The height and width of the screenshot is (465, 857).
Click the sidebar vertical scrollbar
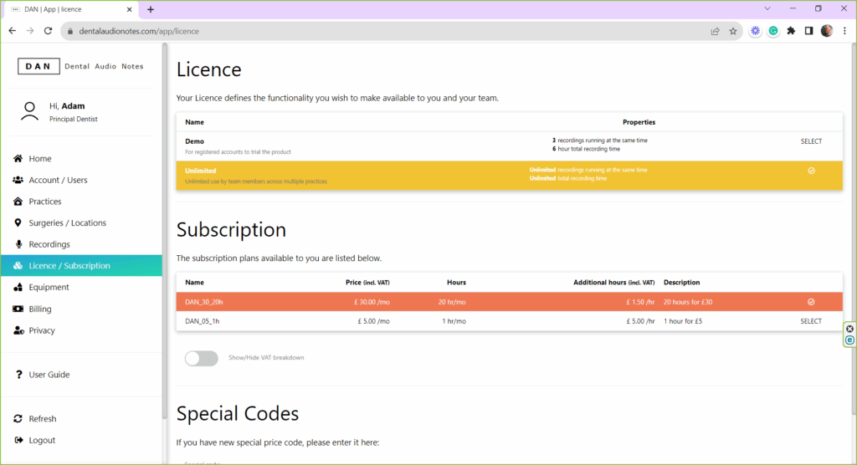pyautogui.click(x=165, y=251)
